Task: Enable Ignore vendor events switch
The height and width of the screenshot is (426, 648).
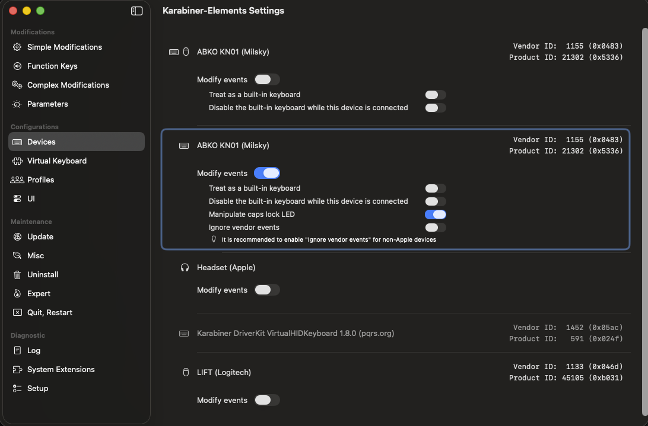Action: (x=436, y=228)
